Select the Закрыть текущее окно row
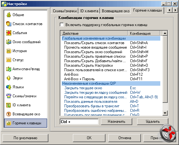 click(111, 88)
